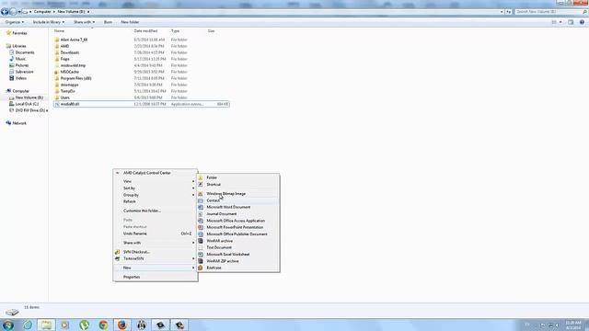This screenshot has height=331, width=589.
Task: Open Pictures library in navigation pane
Action: (22, 65)
